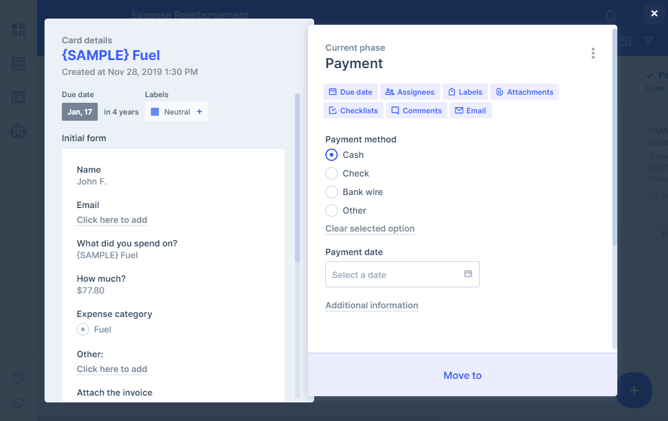Click the plus icon to add label
The height and width of the screenshot is (421, 668).
pyautogui.click(x=199, y=112)
